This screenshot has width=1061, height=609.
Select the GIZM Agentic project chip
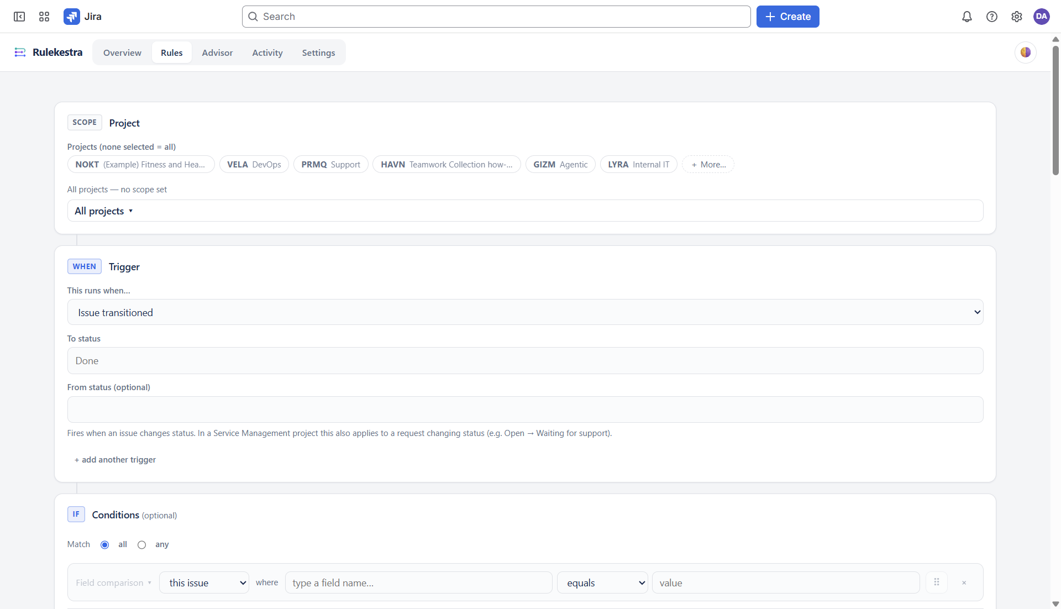(560, 164)
